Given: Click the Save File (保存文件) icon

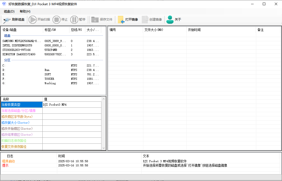Looking at the screenshot, I should 95,20.
